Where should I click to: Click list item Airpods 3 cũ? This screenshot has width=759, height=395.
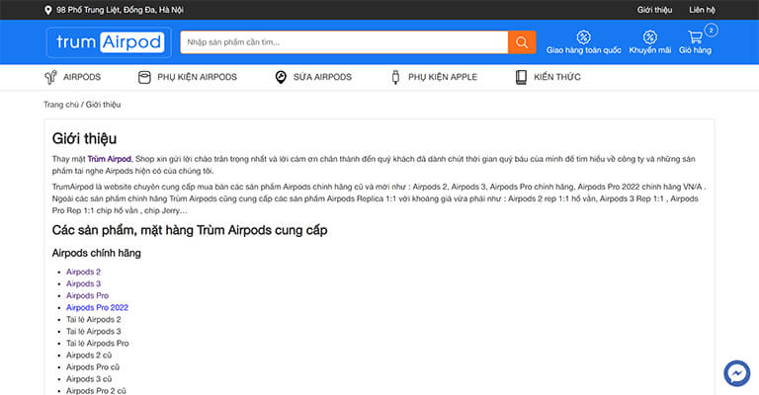[x=89, y=379]
